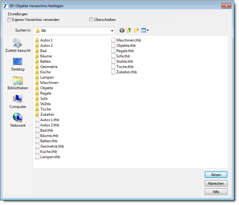Select the Bäume folder
The image size is (239, 205).
point(43,56)
